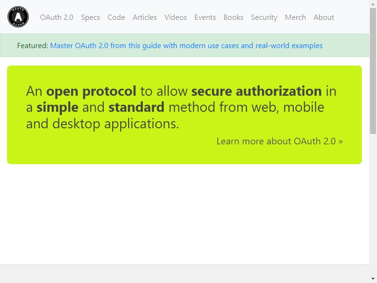Click the 'open protocol' bold headline text

[x=91, y=92]
